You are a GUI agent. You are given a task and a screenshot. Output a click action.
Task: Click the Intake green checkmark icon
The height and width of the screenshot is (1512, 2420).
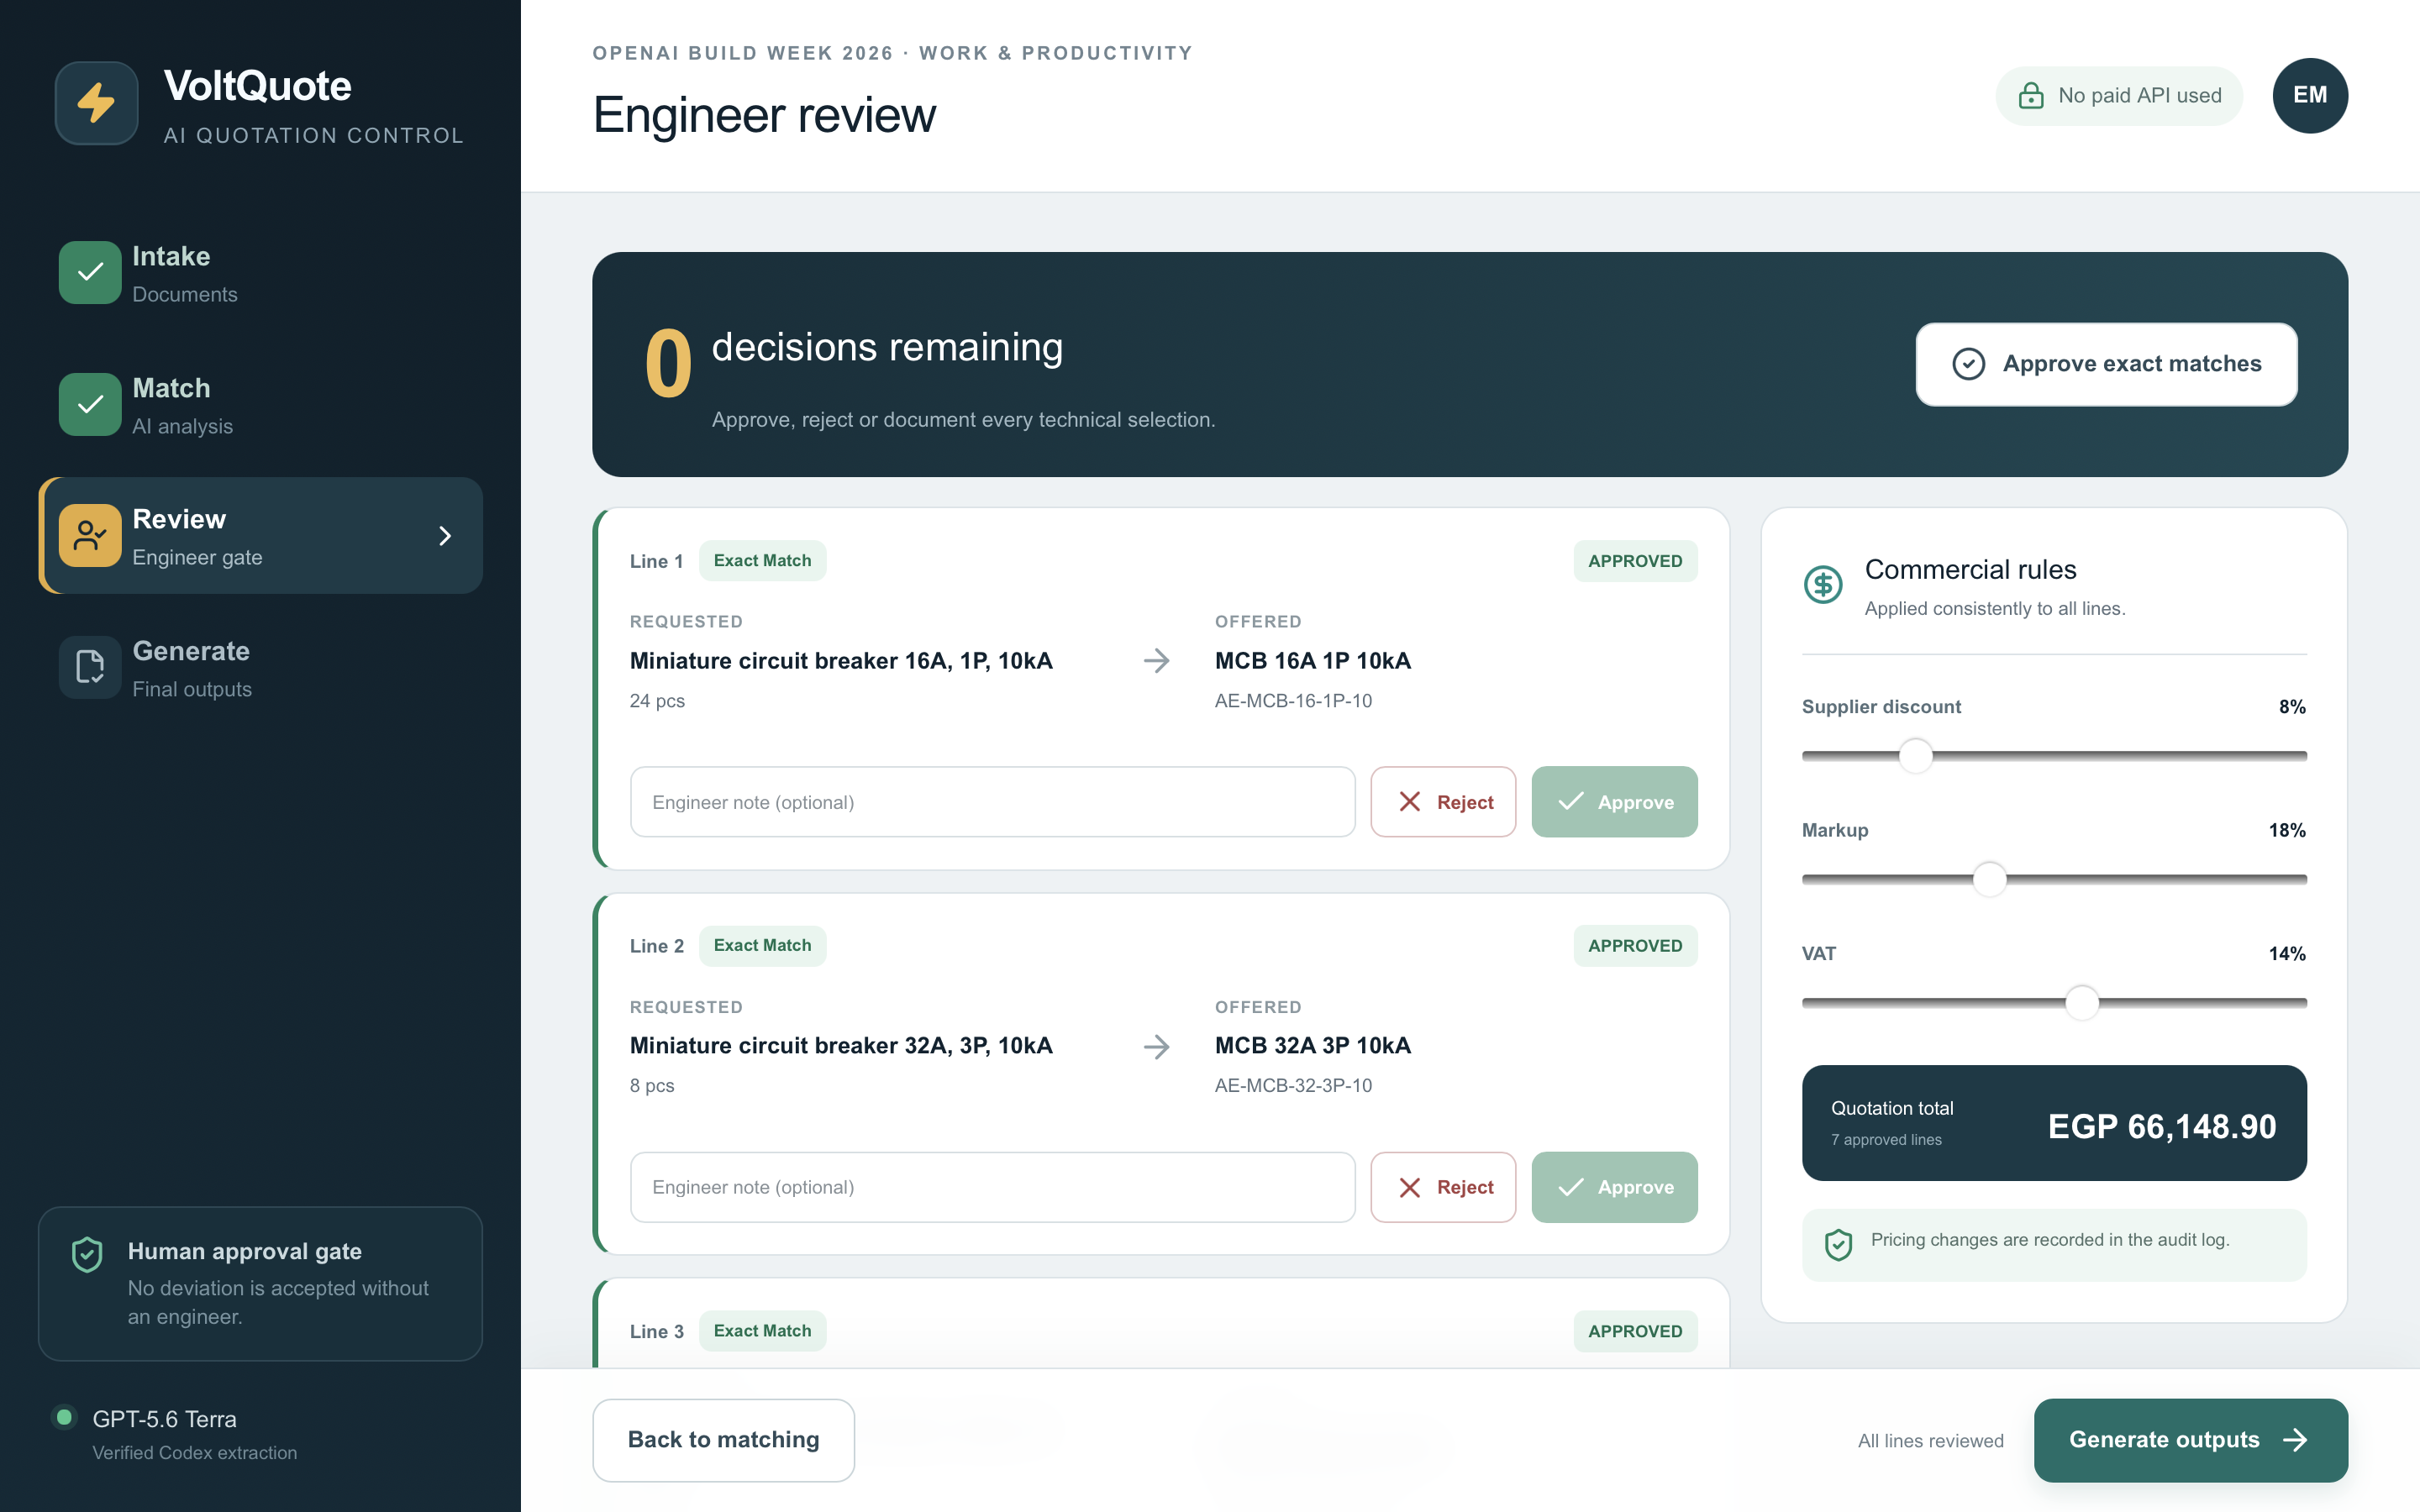click(x=90, y=272)
